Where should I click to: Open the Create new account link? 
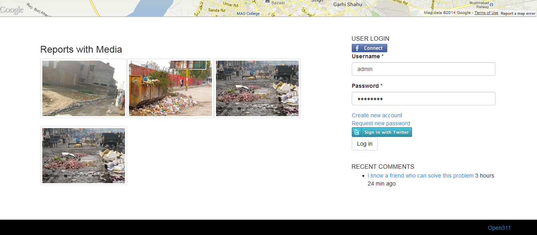pos(377,115)
